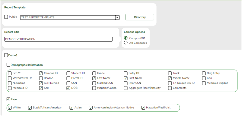Image resolution: width=242 pixels, height=116 pixels.
Task: Check the Aggregate Race/Ethnicity checkbox
Action: click(x=126, y=88)
